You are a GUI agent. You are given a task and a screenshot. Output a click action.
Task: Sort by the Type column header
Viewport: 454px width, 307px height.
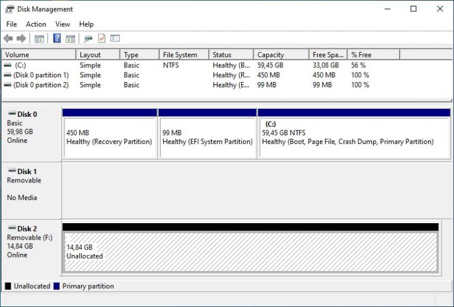[x=140, y=55]
